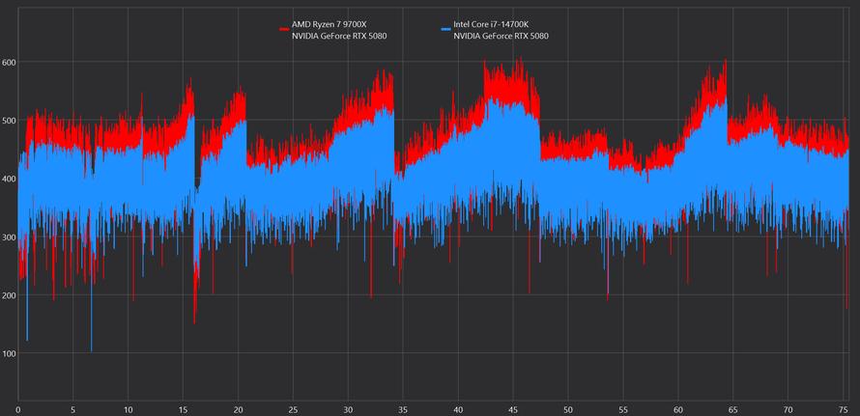The image size is (860, 416).
Task: Click the 0 marker on the x-axis
Action: pos(17,408)
